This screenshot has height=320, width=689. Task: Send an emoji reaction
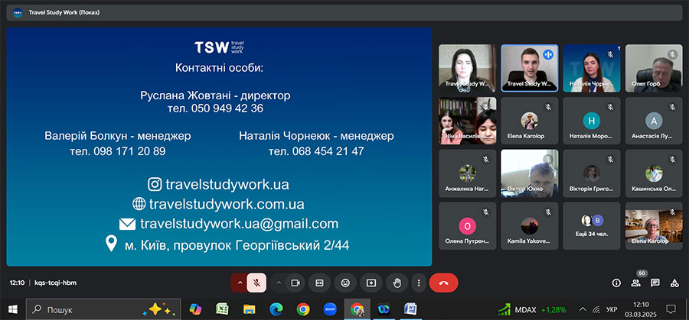(345, 283)
